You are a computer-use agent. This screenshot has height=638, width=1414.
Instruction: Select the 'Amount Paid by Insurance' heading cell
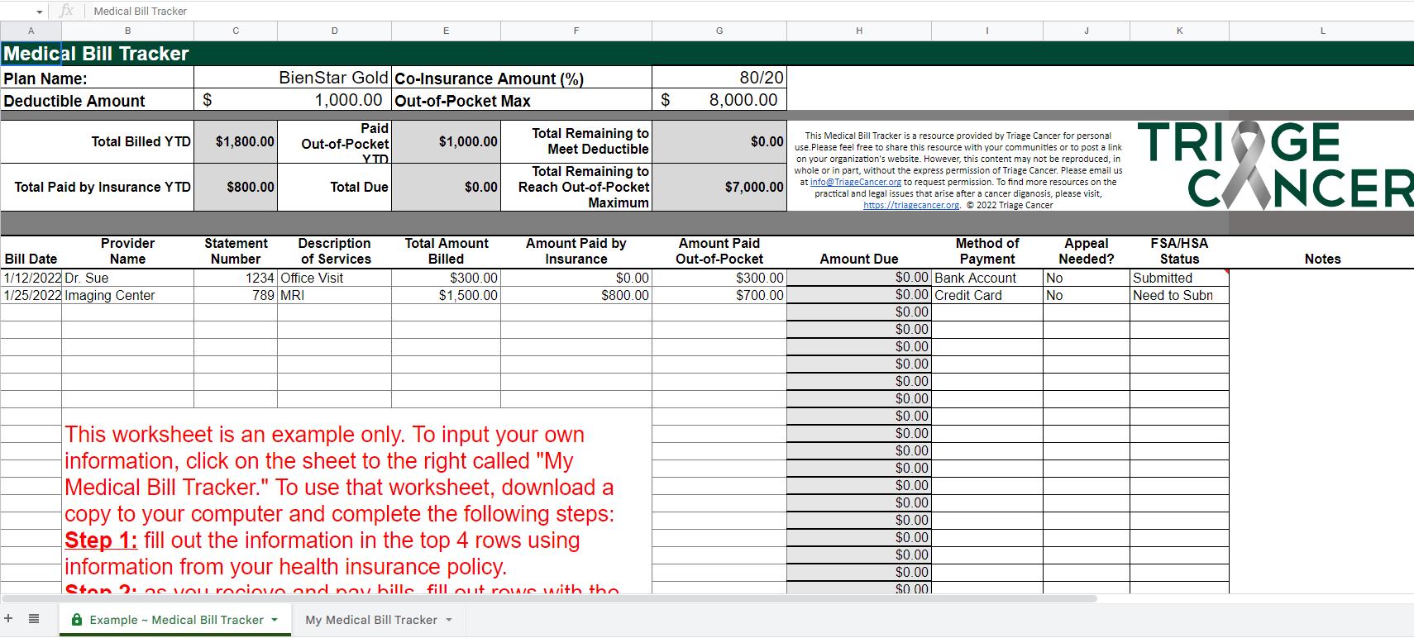click(576, 252)
